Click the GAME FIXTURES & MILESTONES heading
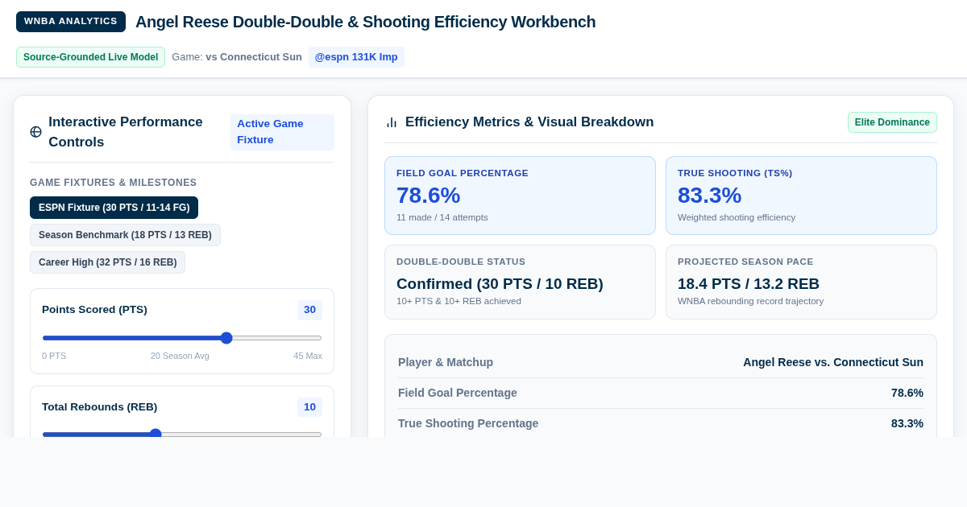Screen dimensions: 967x507 click(x=114, y=183)
